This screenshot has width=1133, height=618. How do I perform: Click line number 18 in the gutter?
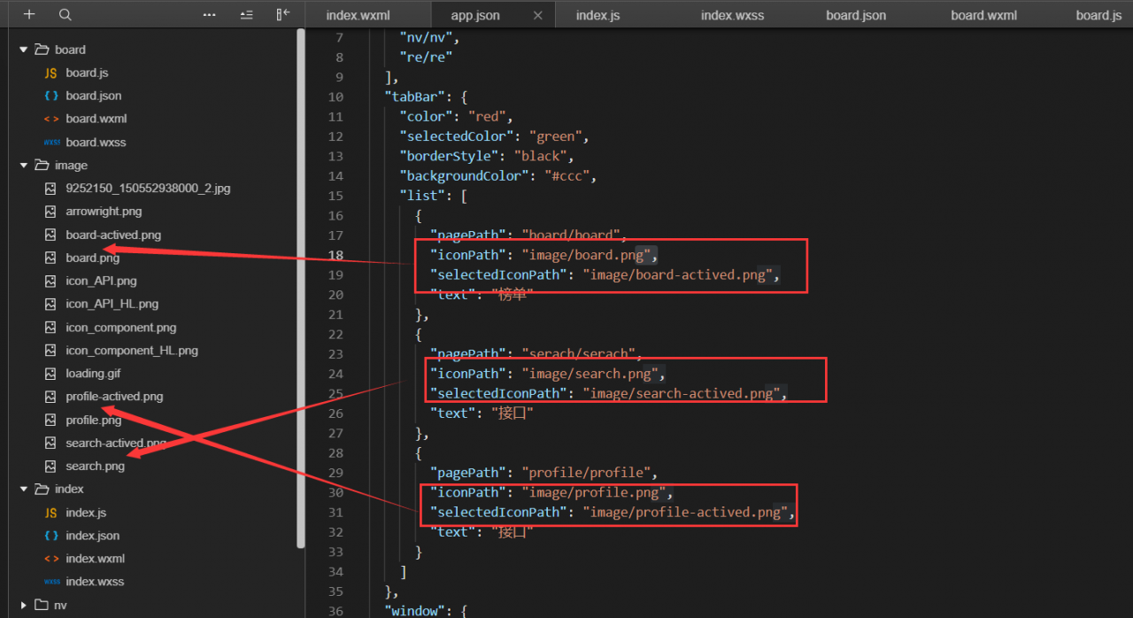[x=335, y=255]
